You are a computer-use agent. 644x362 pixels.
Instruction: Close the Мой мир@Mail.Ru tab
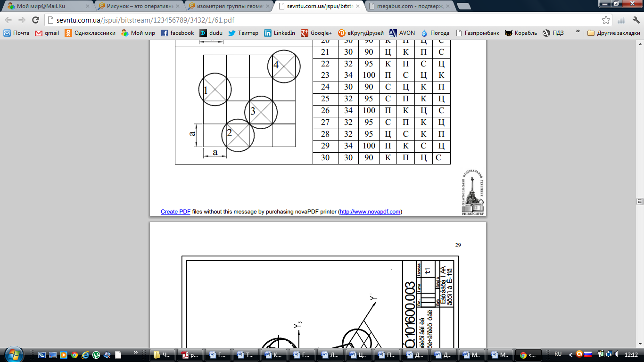[x=87, y=7]
